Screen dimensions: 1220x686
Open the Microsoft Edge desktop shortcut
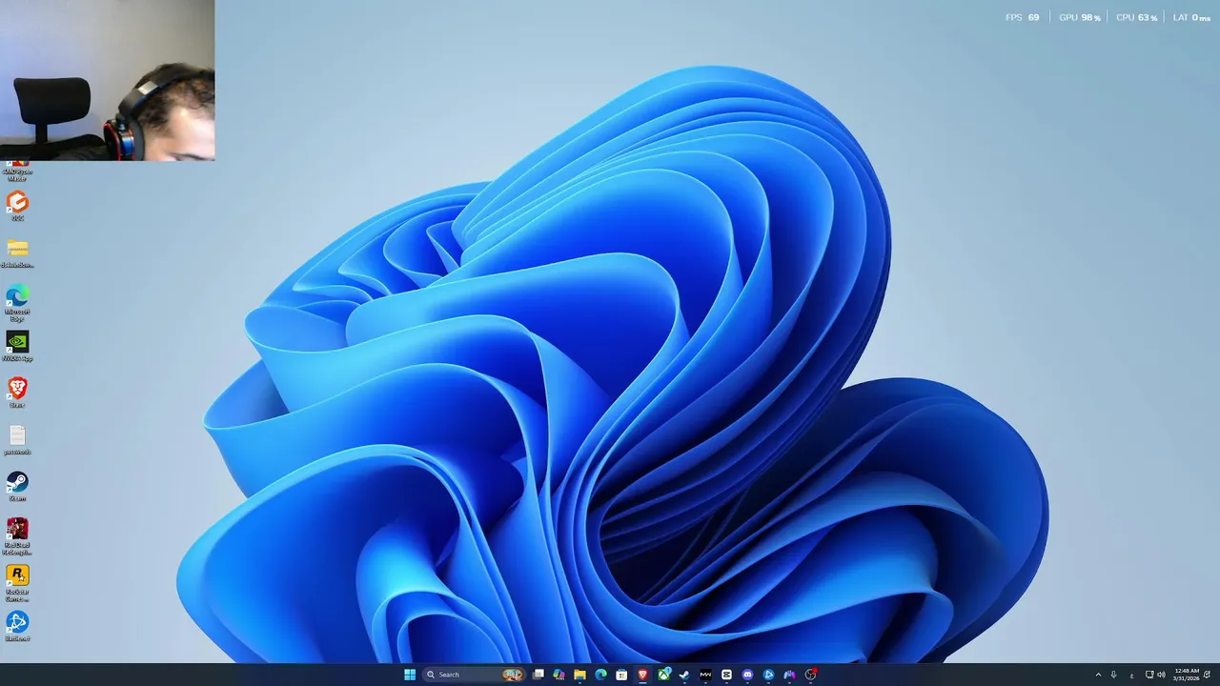17,303
